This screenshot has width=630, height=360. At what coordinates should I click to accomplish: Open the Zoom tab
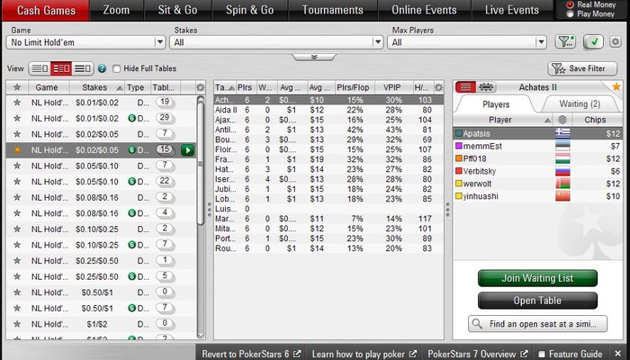116,10
